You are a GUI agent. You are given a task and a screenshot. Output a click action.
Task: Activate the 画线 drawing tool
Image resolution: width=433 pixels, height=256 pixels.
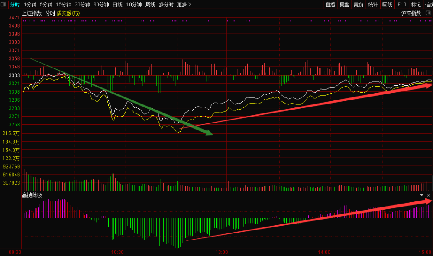[387, 4]
